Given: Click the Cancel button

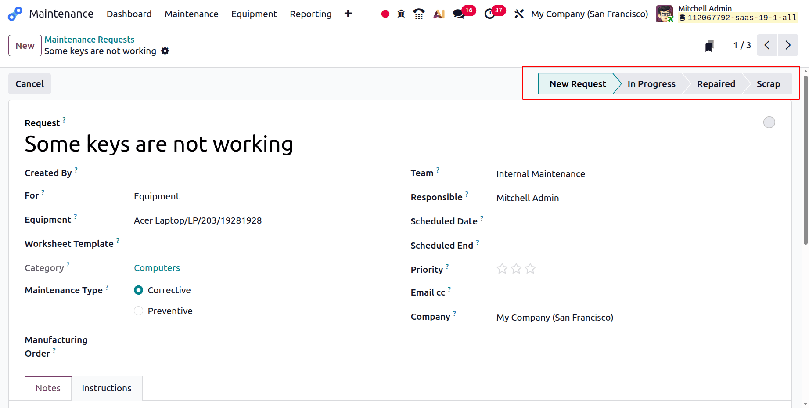Looking at the screenshot, I should 30,84.
